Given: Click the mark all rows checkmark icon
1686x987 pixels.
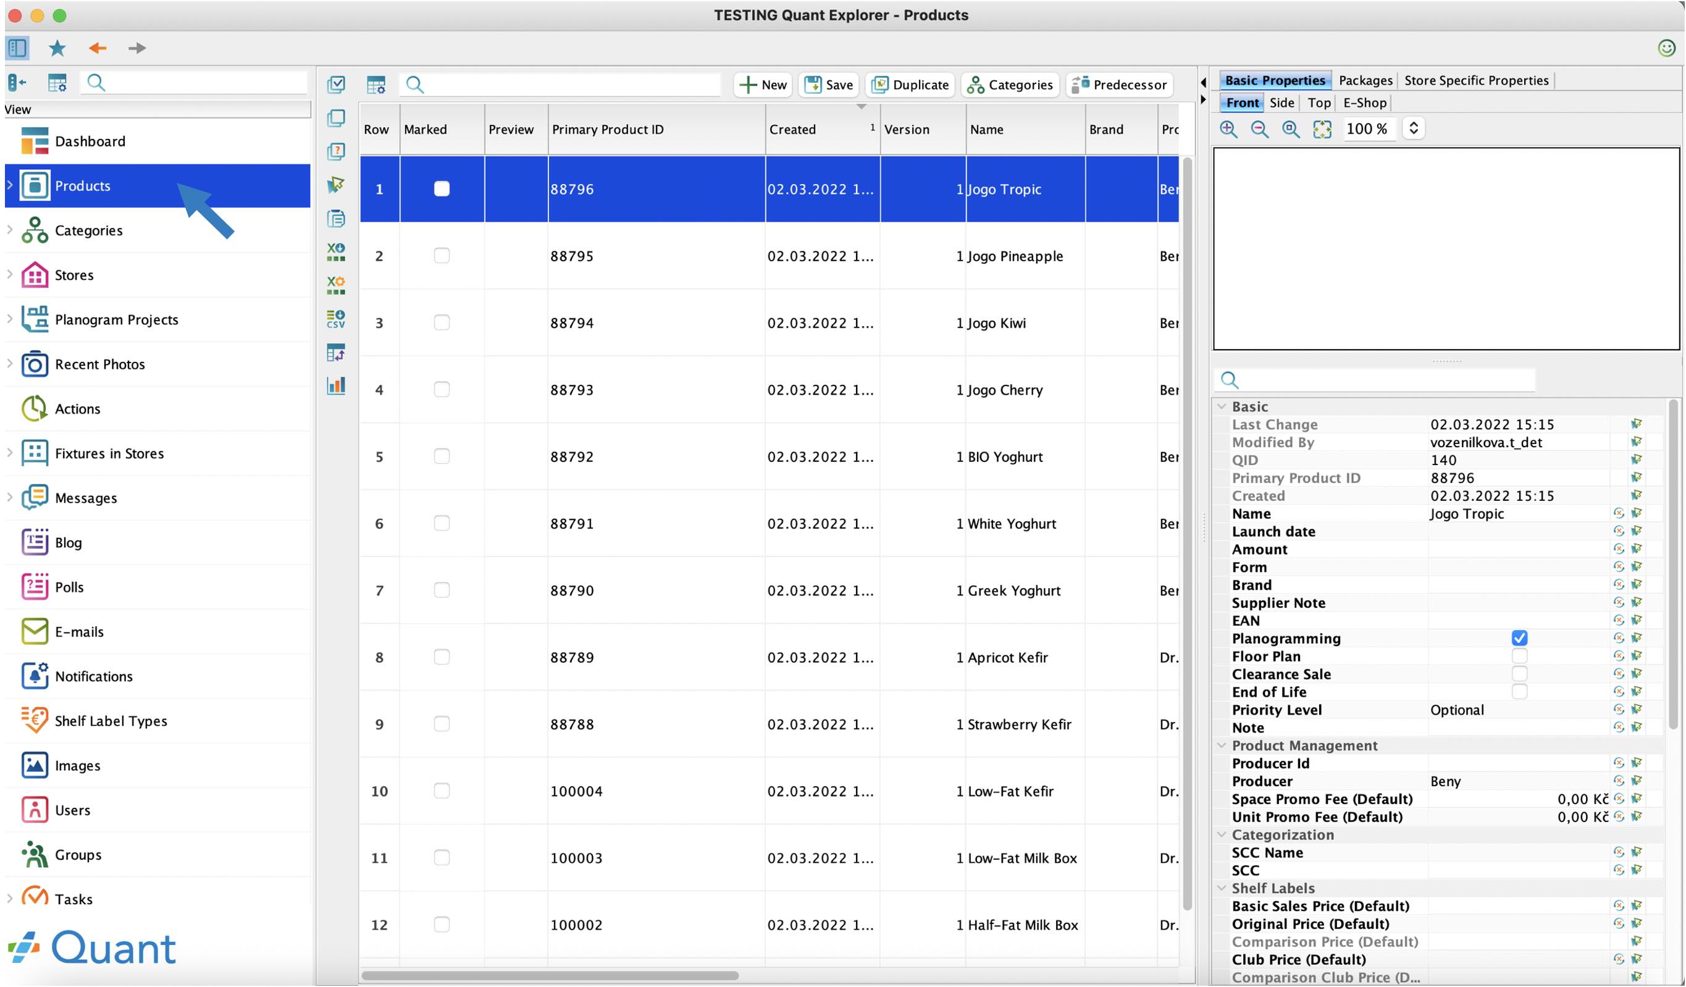Looking at the screenshot, I should (x=336, y=85).
